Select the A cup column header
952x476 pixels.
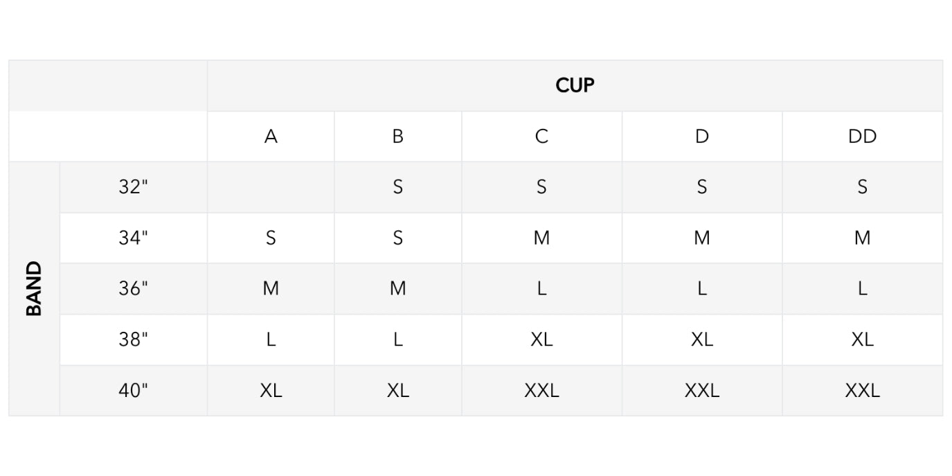(271, 136)
